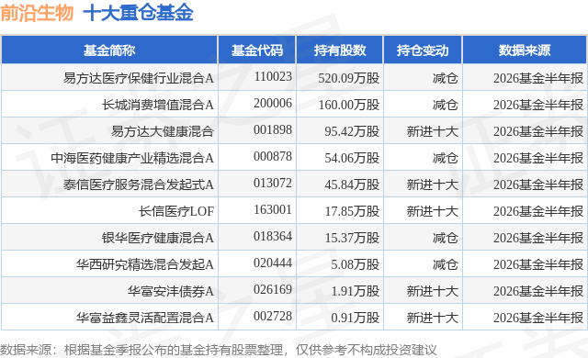Click the 前沿生物 title text
This screenshot has height=358, width=588.
(37, 13)
